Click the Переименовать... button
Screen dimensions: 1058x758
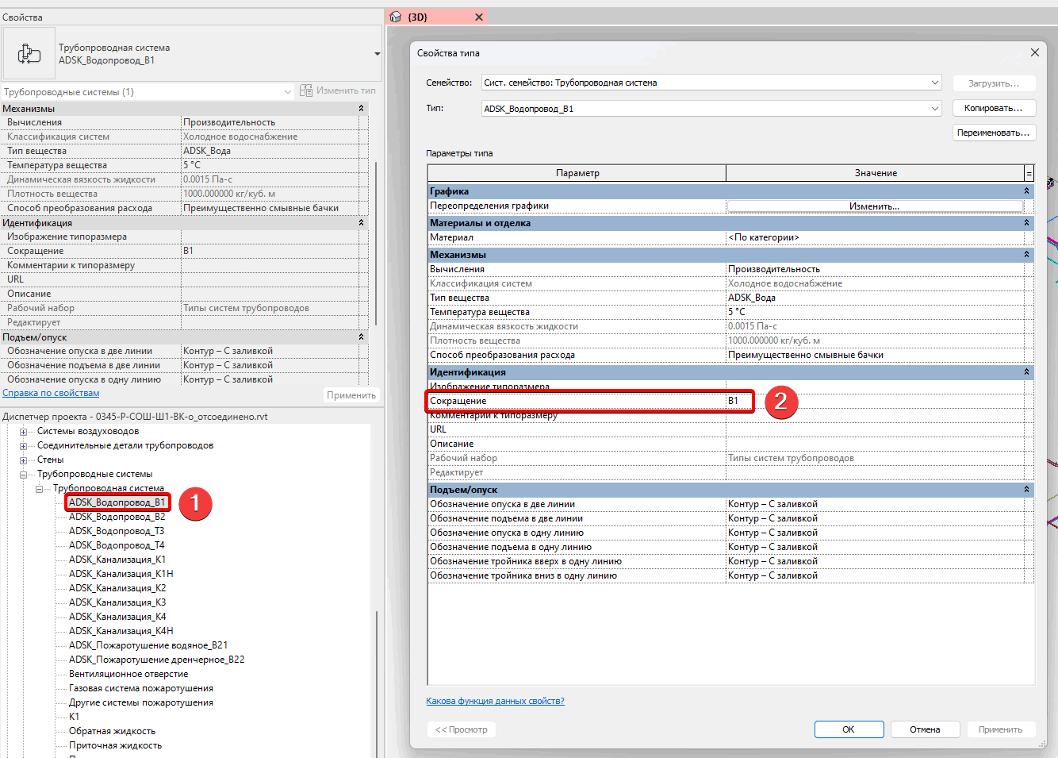pos(993,133)
